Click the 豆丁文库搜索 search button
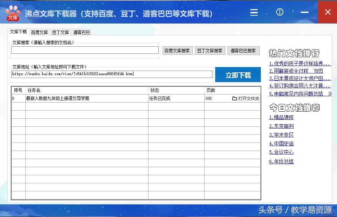 coord(210,50)
